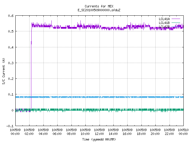
Task: Click the LCL42B legend label
Action: [x=164, y=27]
